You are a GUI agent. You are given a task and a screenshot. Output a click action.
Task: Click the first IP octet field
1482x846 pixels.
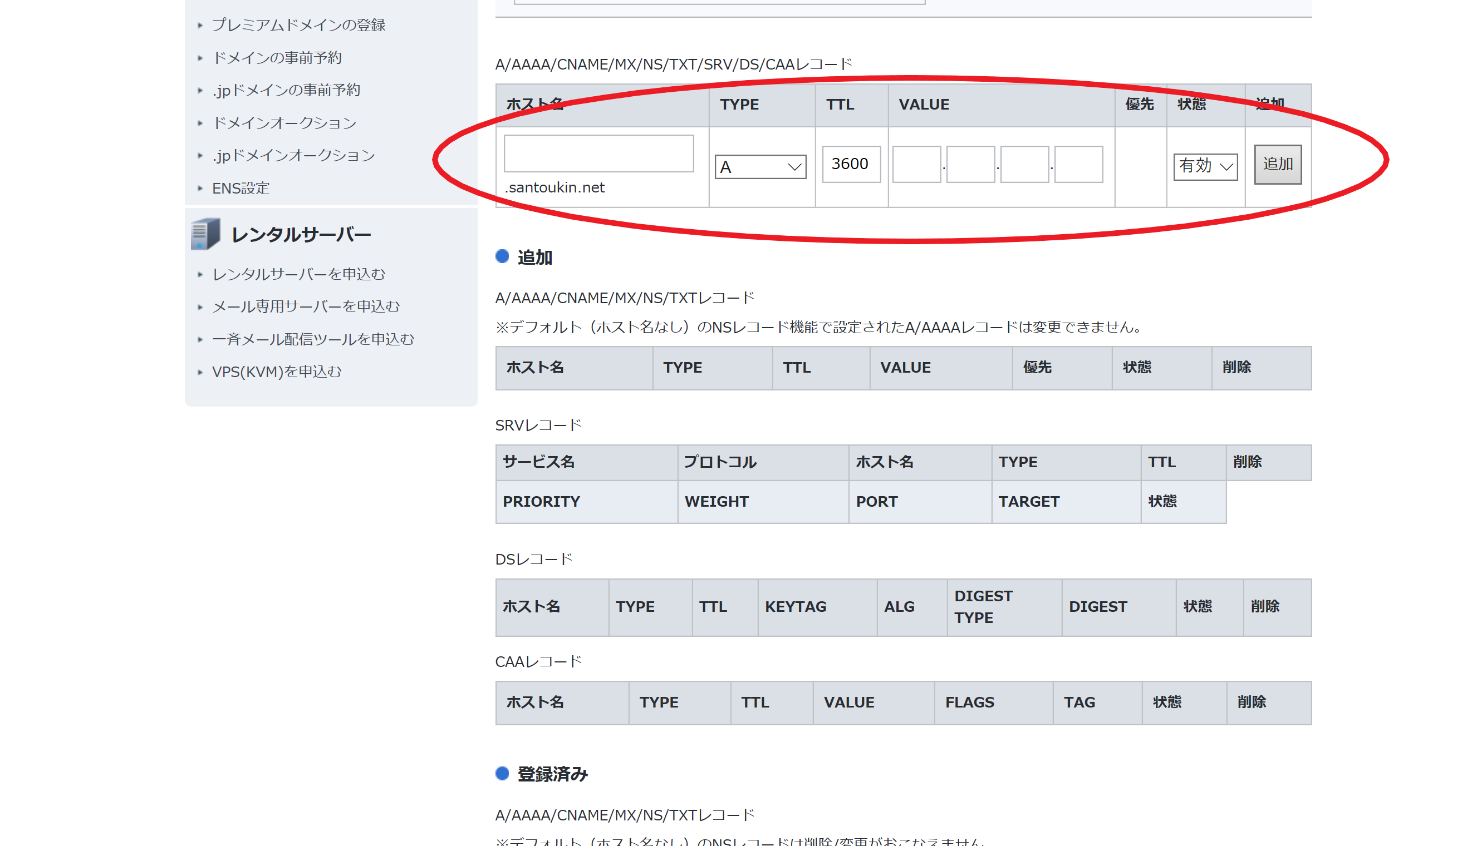(x=916, y=165)
